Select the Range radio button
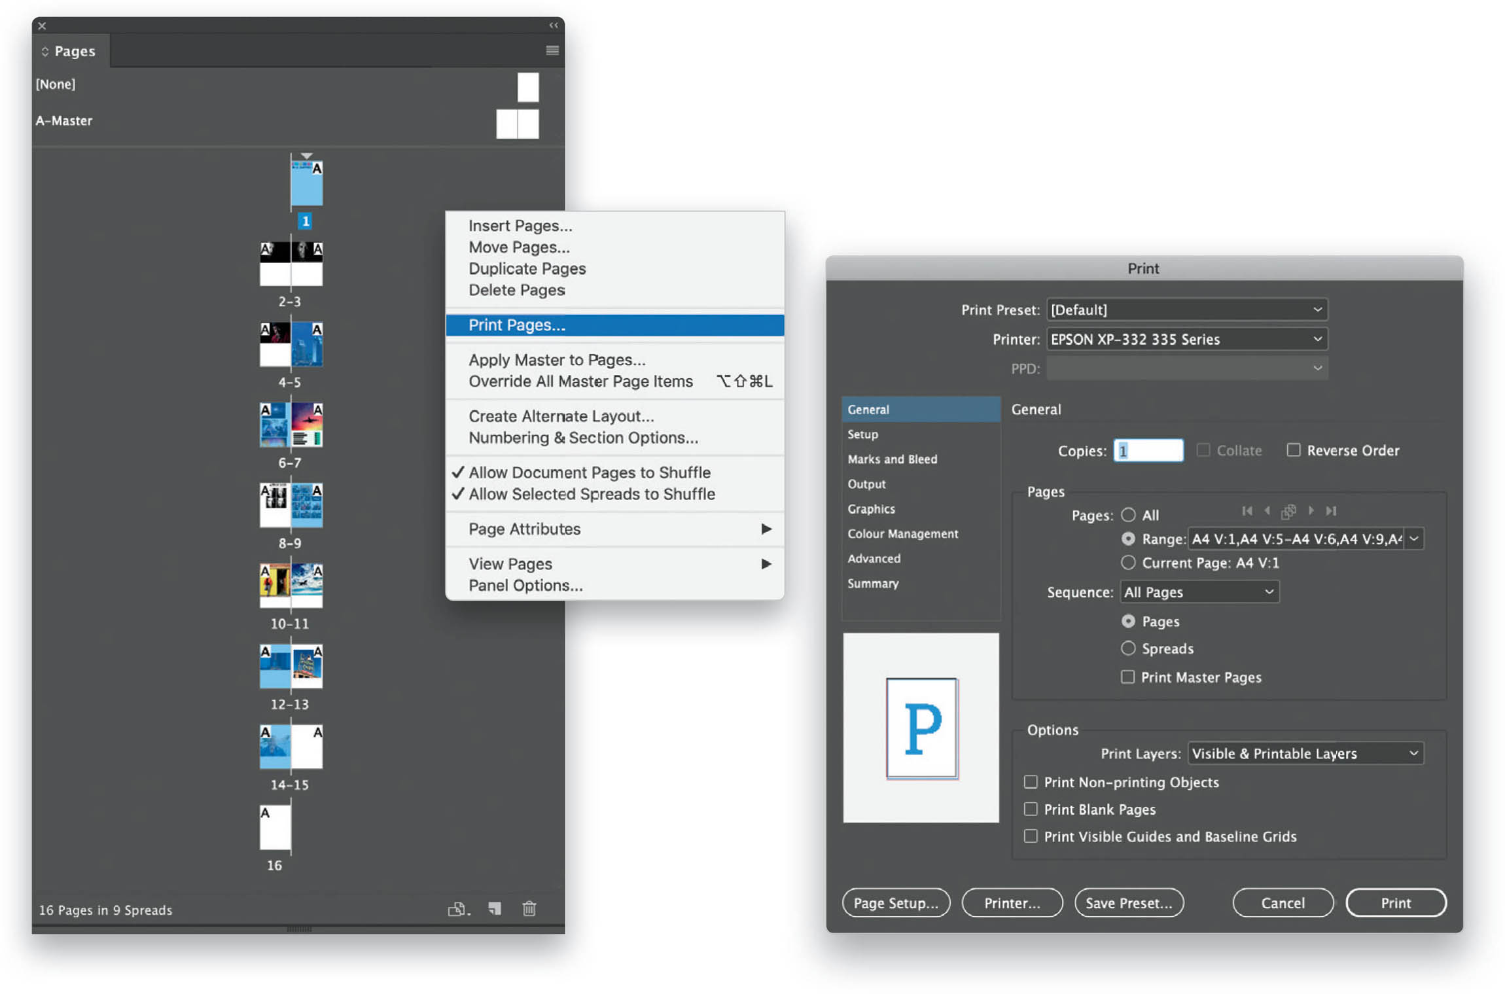Viewport: 1505px width, 994px height. (x=1128, y=539)
